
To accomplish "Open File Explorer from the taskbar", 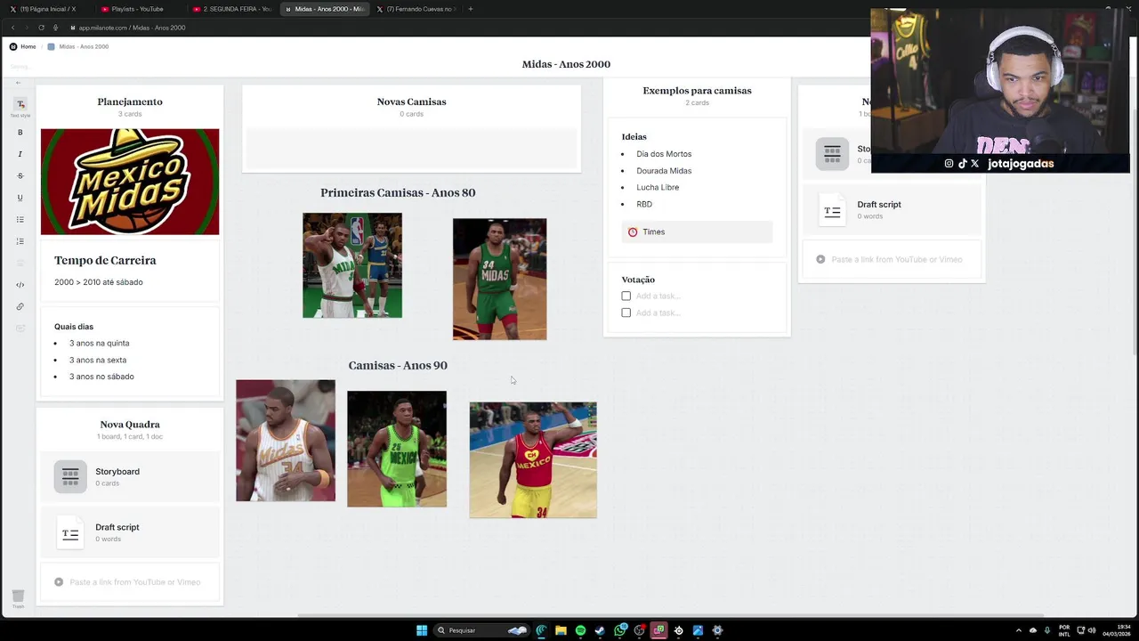I will point(561,630).
